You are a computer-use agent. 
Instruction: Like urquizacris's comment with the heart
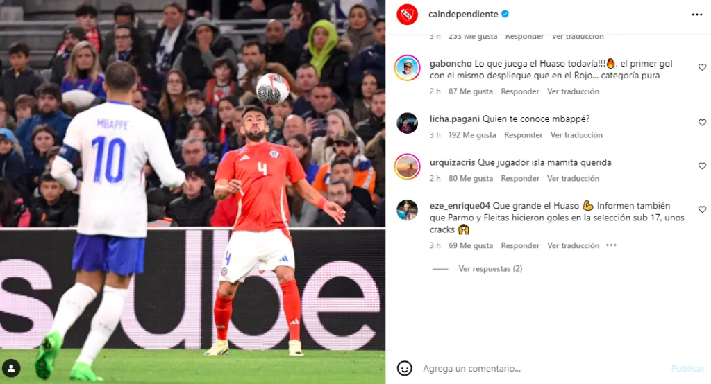pyautogui.click(x=702, y=166)
